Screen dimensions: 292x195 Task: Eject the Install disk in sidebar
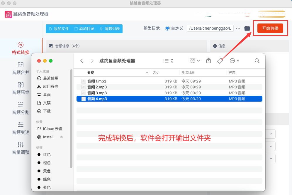[62, 137]
